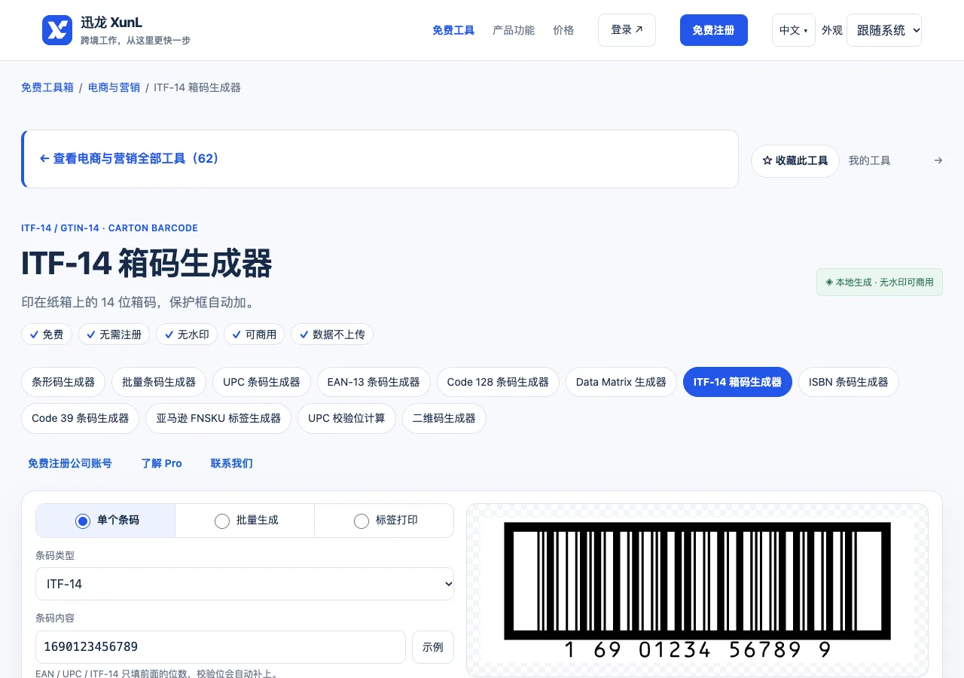Open the 免费工具 nav item

(453, 30)
